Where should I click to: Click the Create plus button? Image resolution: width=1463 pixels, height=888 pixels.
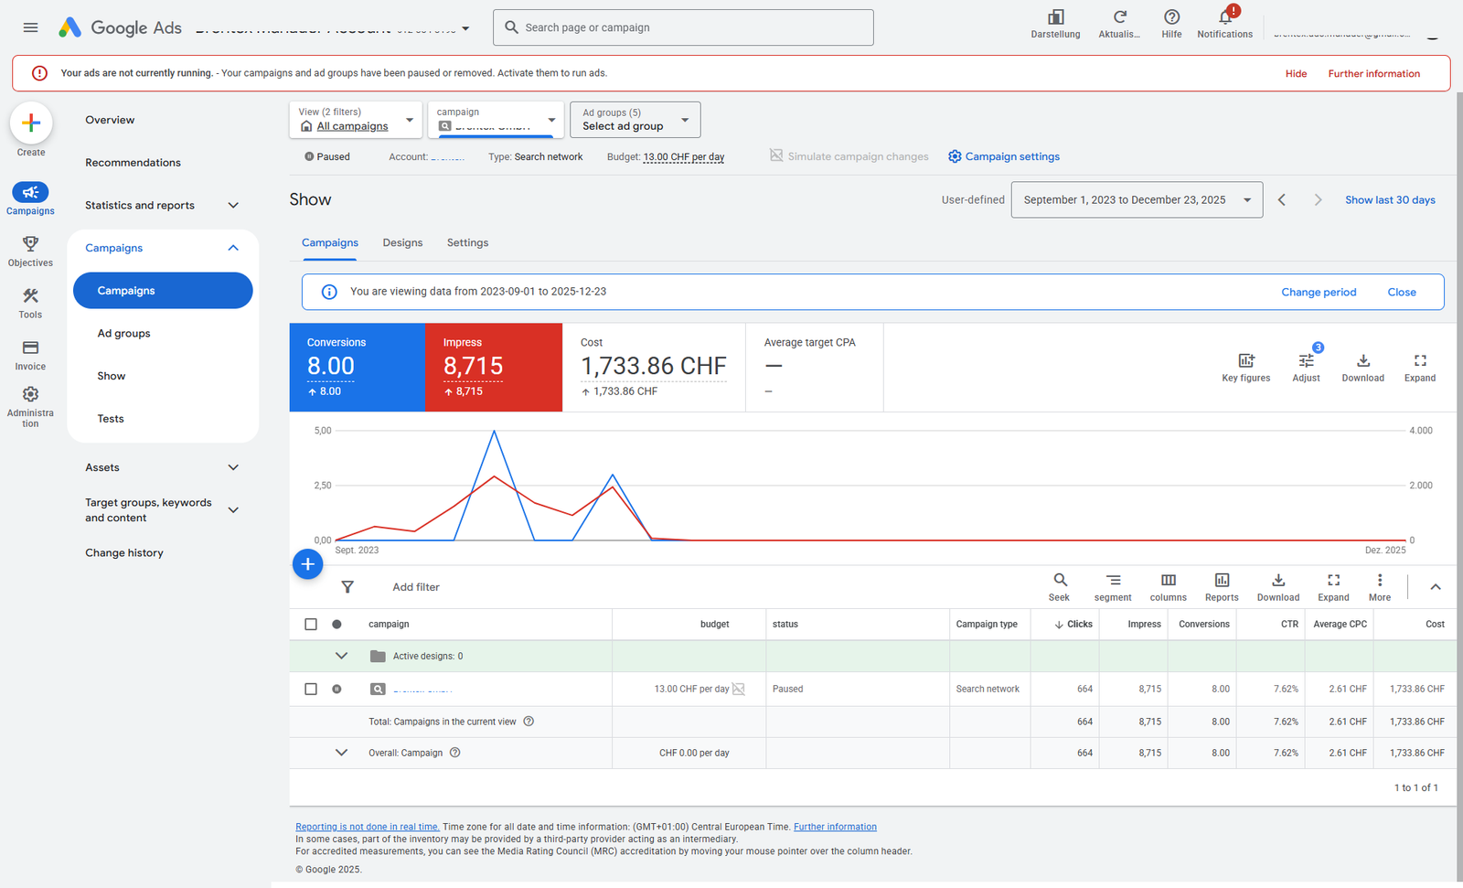[31, 123]
